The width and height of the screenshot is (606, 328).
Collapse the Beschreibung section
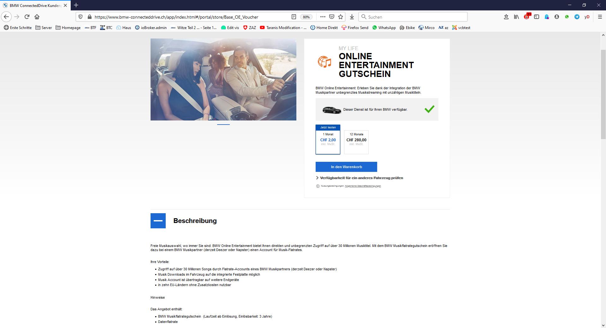(158, 221)
